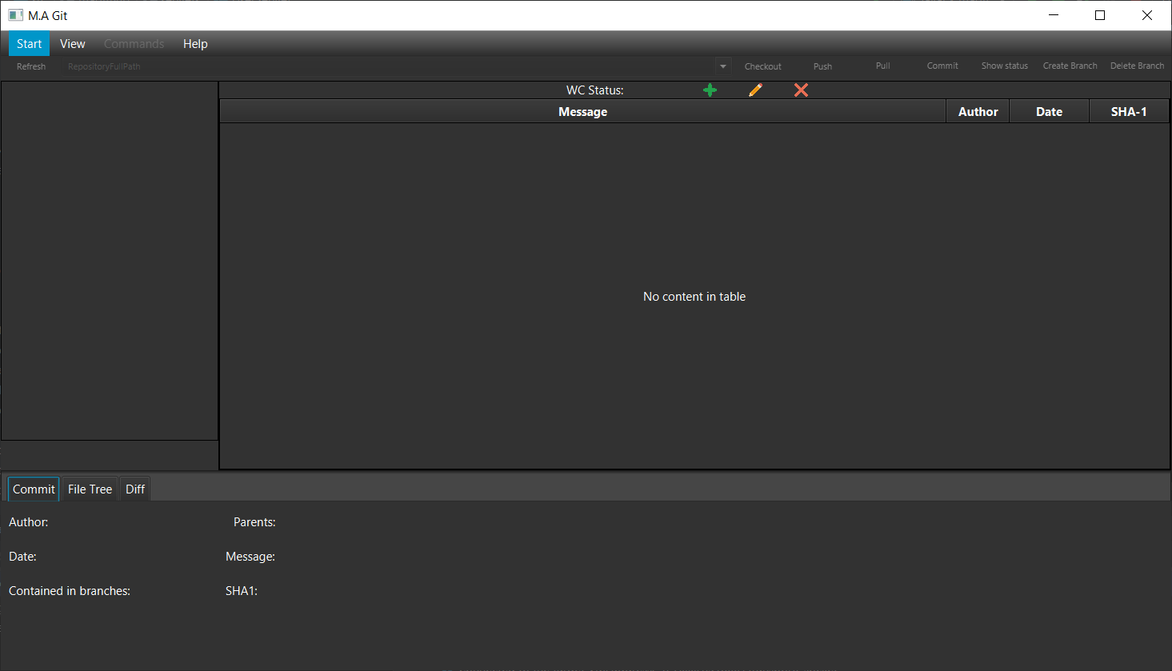1172x671 pixels.
Task: Click the Commit toolbar button
Action: click(x=942, y=66)
